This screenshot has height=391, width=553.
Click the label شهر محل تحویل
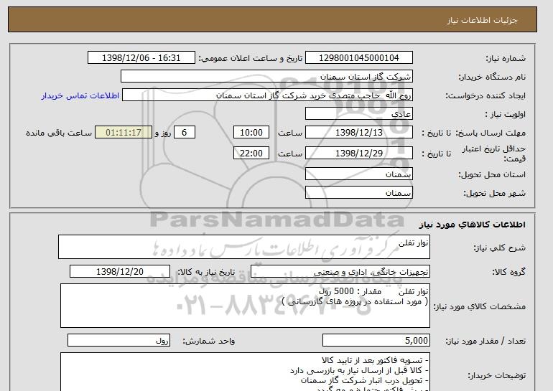[x=494, y=193]
